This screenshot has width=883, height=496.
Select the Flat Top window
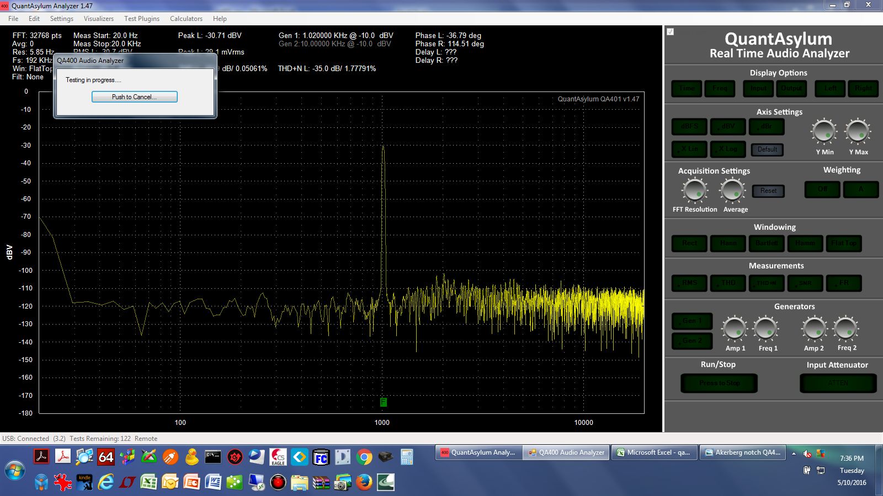pyautogui.click(x=844, y=243)
